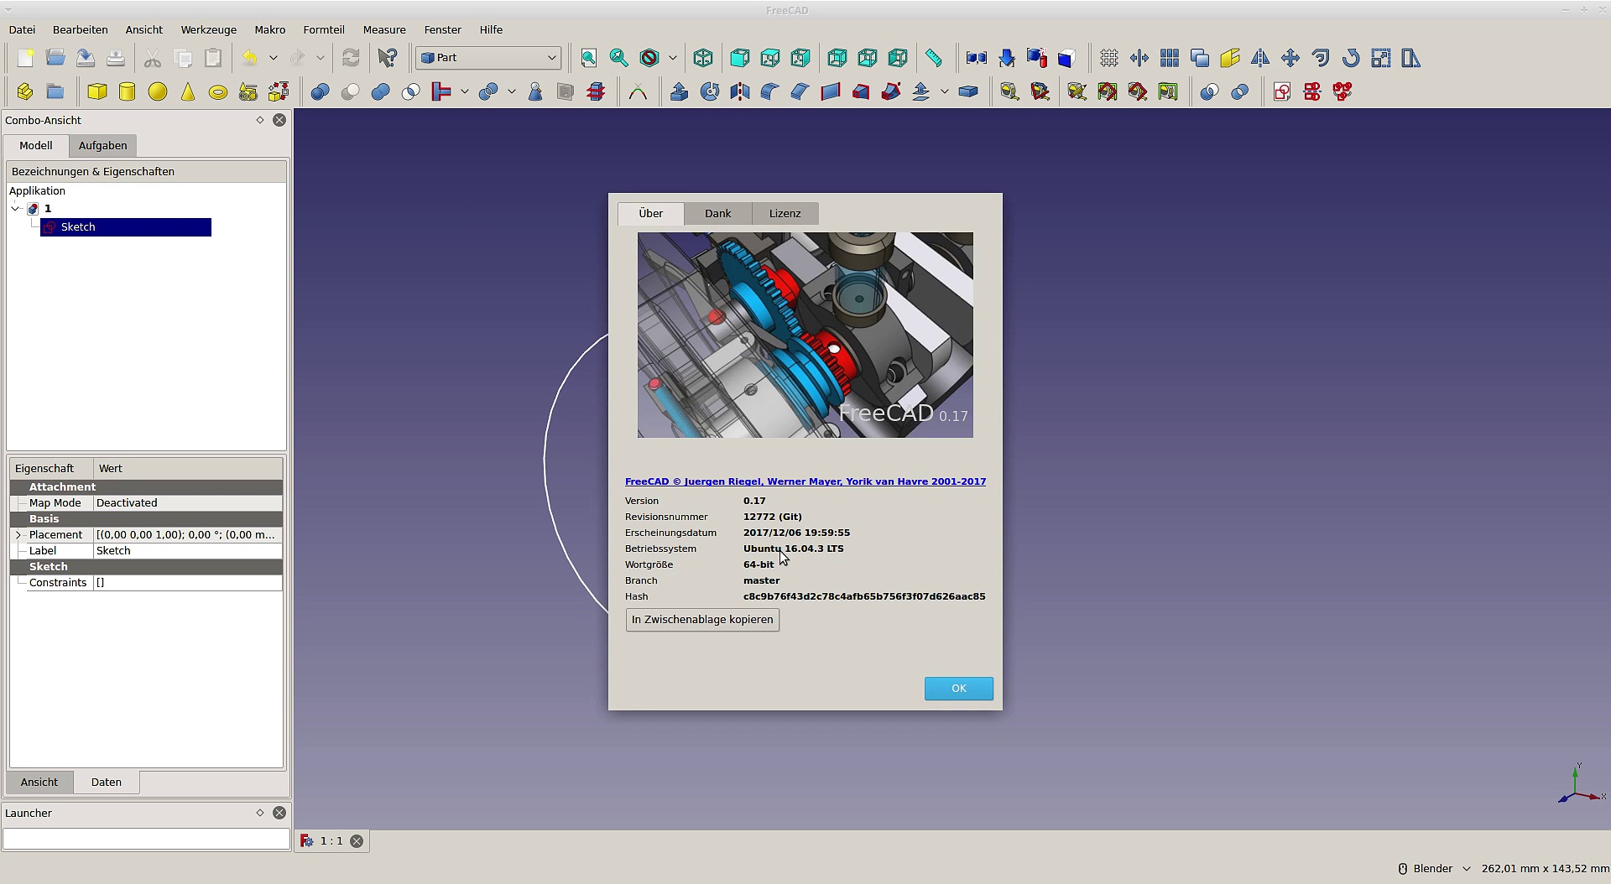
Task: Select the Thickness tool
Action: click(968, 91)
